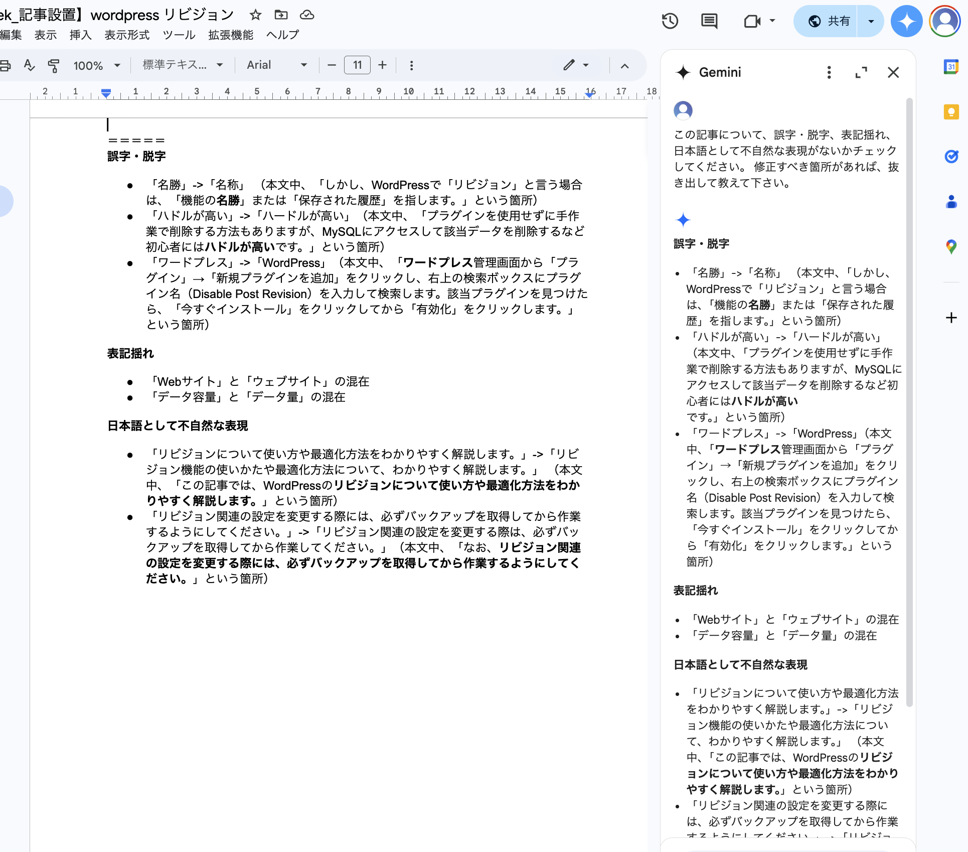This screenshot has height=852, width=968.
Task: Click the 「Webサイト」と「ウェブサイト」の混在 bullet in document
Action: [258, 382]
